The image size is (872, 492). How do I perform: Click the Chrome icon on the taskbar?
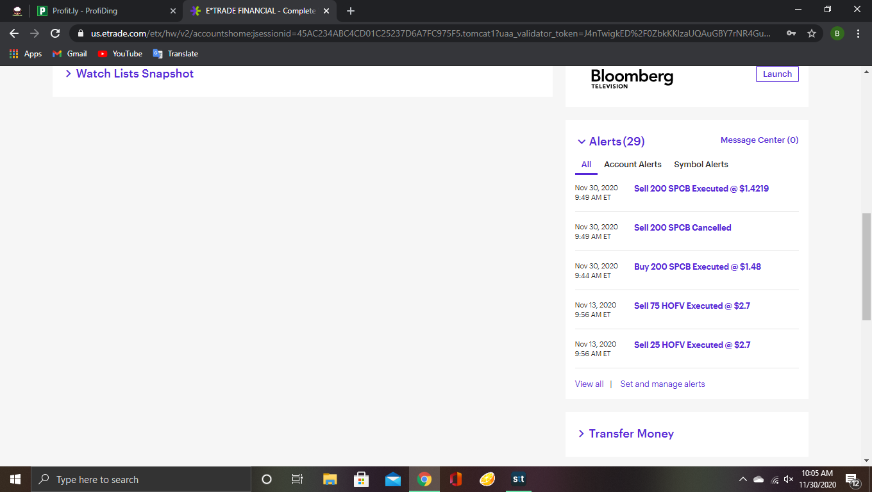coord(424,479)
